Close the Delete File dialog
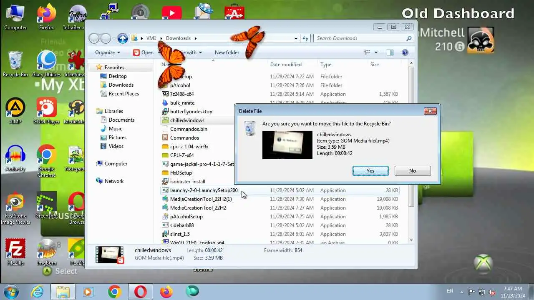This screenshot has height=300, width=534. [430, 111]
